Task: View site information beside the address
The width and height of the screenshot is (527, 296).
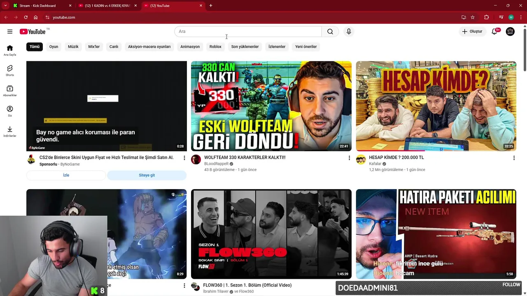Action: click(x=47, y=17)
